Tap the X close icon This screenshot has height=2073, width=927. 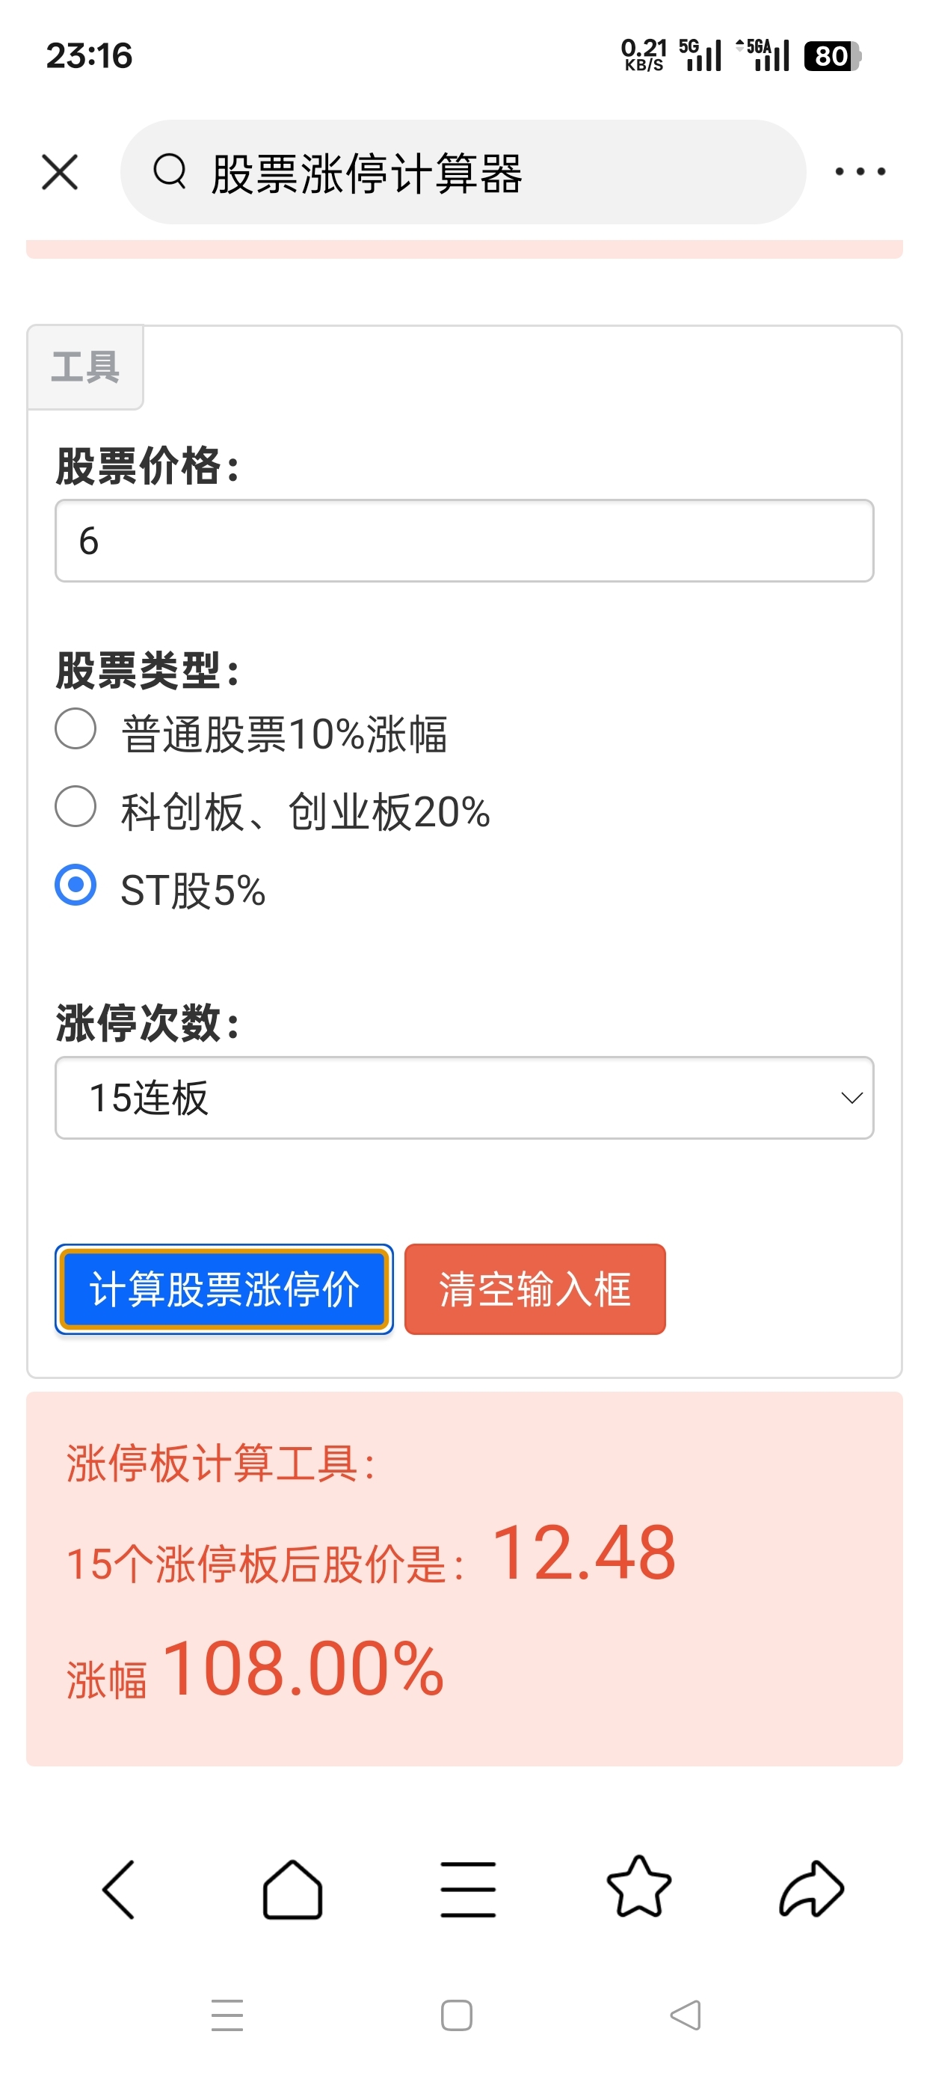[x=60, y=172]
